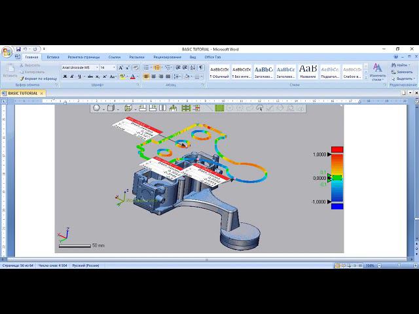419x314 pixels.
Task: Save document via Quick Access floppy icon
Action: [x=18, y=49]
